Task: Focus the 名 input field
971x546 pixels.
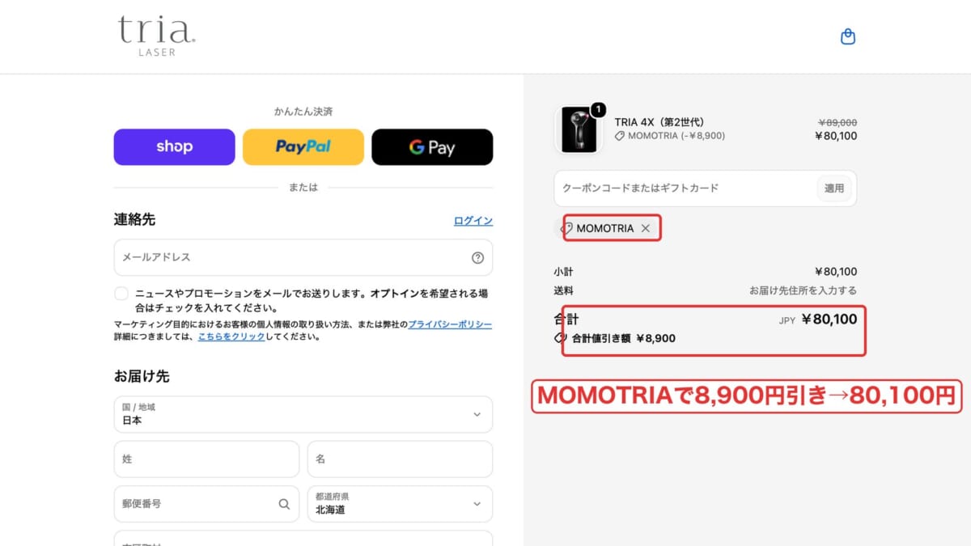Action: [x=400, y=459]
